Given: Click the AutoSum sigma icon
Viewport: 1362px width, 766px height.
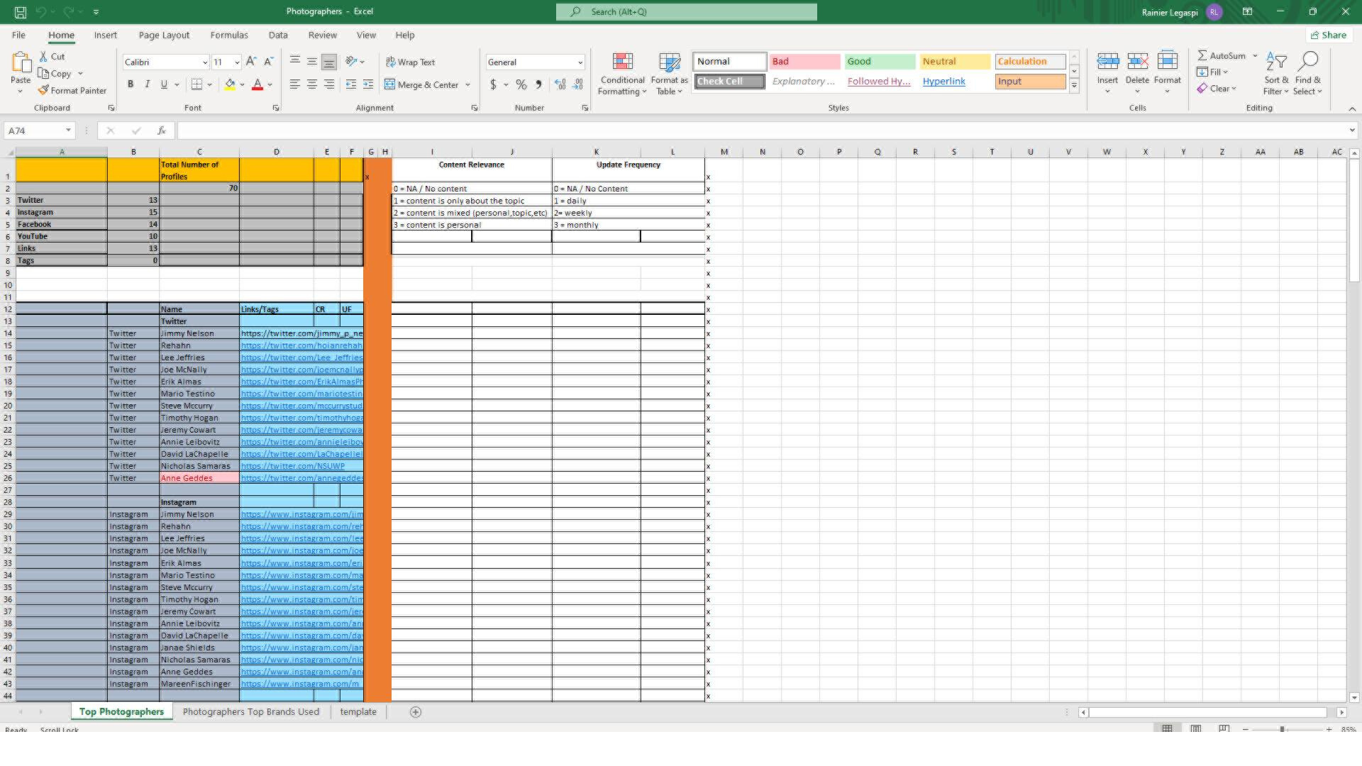Looking at the screenshot, I should pos(1202,55).
